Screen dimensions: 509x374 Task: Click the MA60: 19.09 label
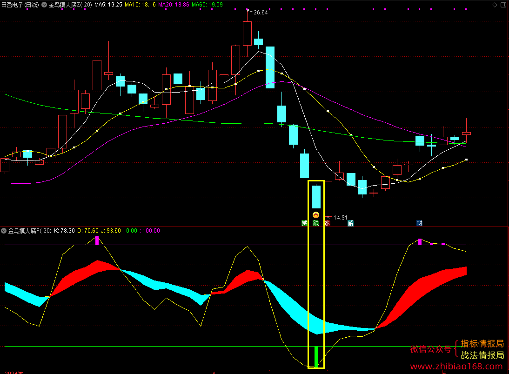207,5
